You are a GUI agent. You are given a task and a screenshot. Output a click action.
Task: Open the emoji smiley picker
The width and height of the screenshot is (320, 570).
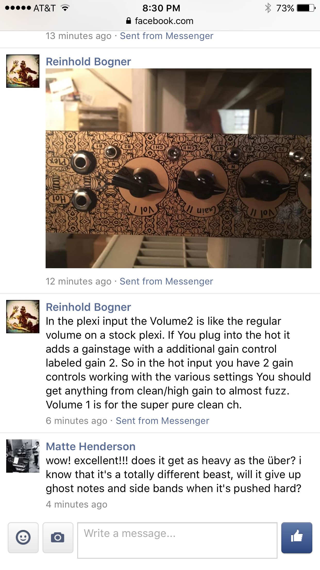click(x=23, y=538)
